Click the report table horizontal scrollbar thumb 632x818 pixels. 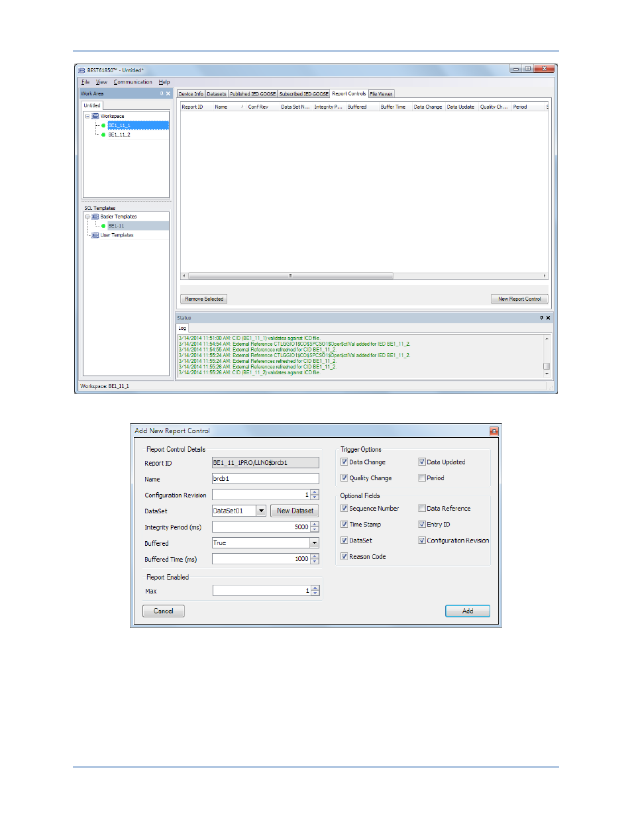point(290,276)
